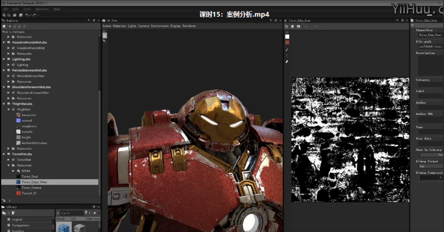Screen dimensions: 444x232
Task: Open the filter dropdown arrow in Library
Action: pyautogui.click(x=89, y=213)
